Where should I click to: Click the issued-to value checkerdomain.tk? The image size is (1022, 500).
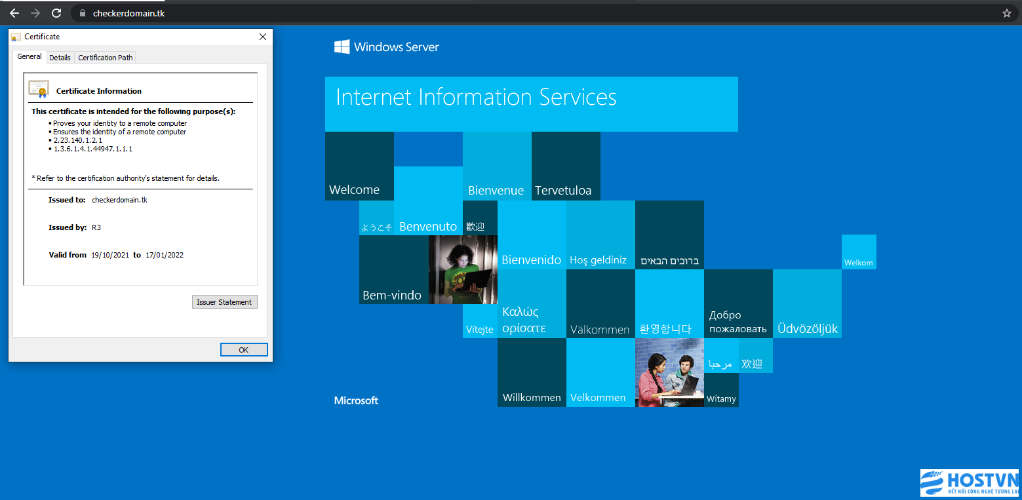pyautogui.click(x=120, y=200)
